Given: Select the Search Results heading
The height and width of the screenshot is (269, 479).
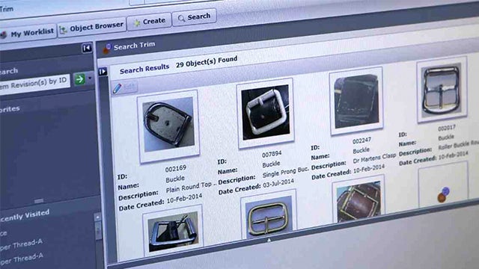Looking at the screenshot, I should click(144, 69).
